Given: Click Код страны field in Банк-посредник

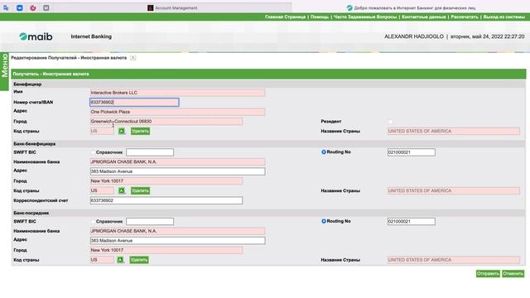Looking at the screenshot, I should (102, 260).
